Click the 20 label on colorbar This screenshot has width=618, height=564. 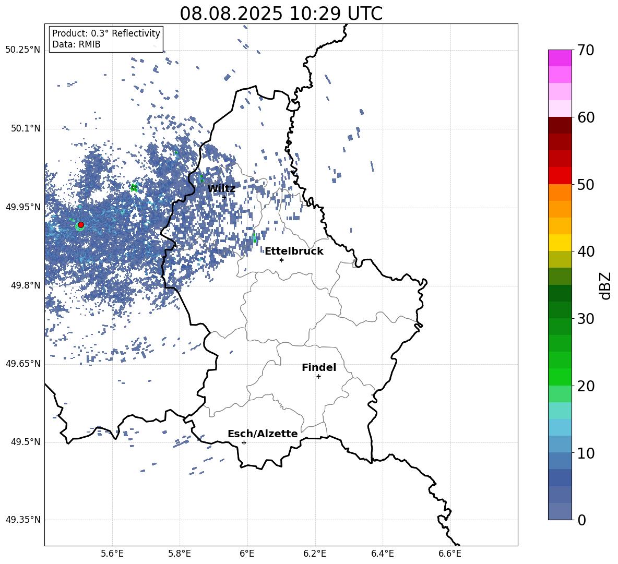click(586, 386)
